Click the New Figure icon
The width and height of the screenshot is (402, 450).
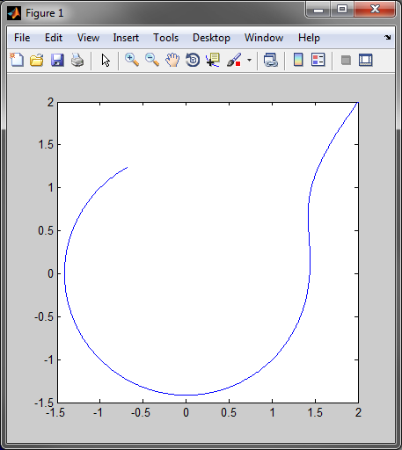click(x=17, y=60)
